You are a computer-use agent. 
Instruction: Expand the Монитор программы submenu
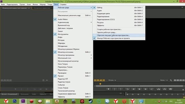coord(73,55)
